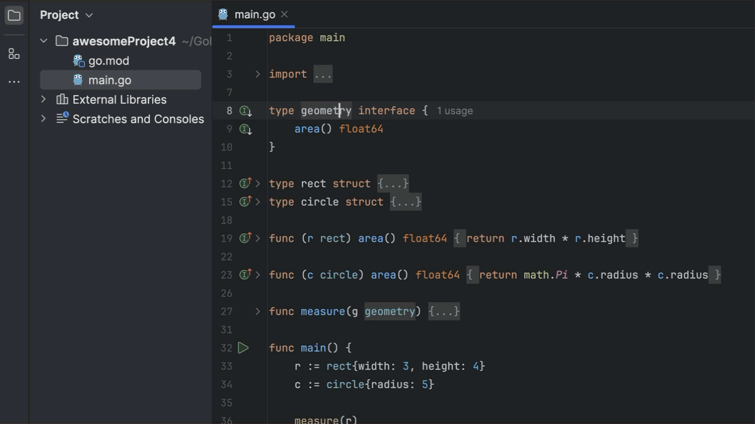Expand External Libraries in the project tree
This screenshot has height=424, width=755.
(44, 100)
